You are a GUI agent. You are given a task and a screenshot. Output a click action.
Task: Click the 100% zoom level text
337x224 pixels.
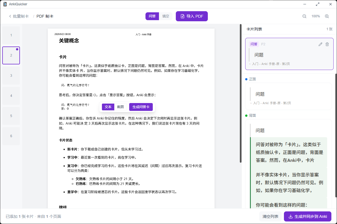pos(316,16)
